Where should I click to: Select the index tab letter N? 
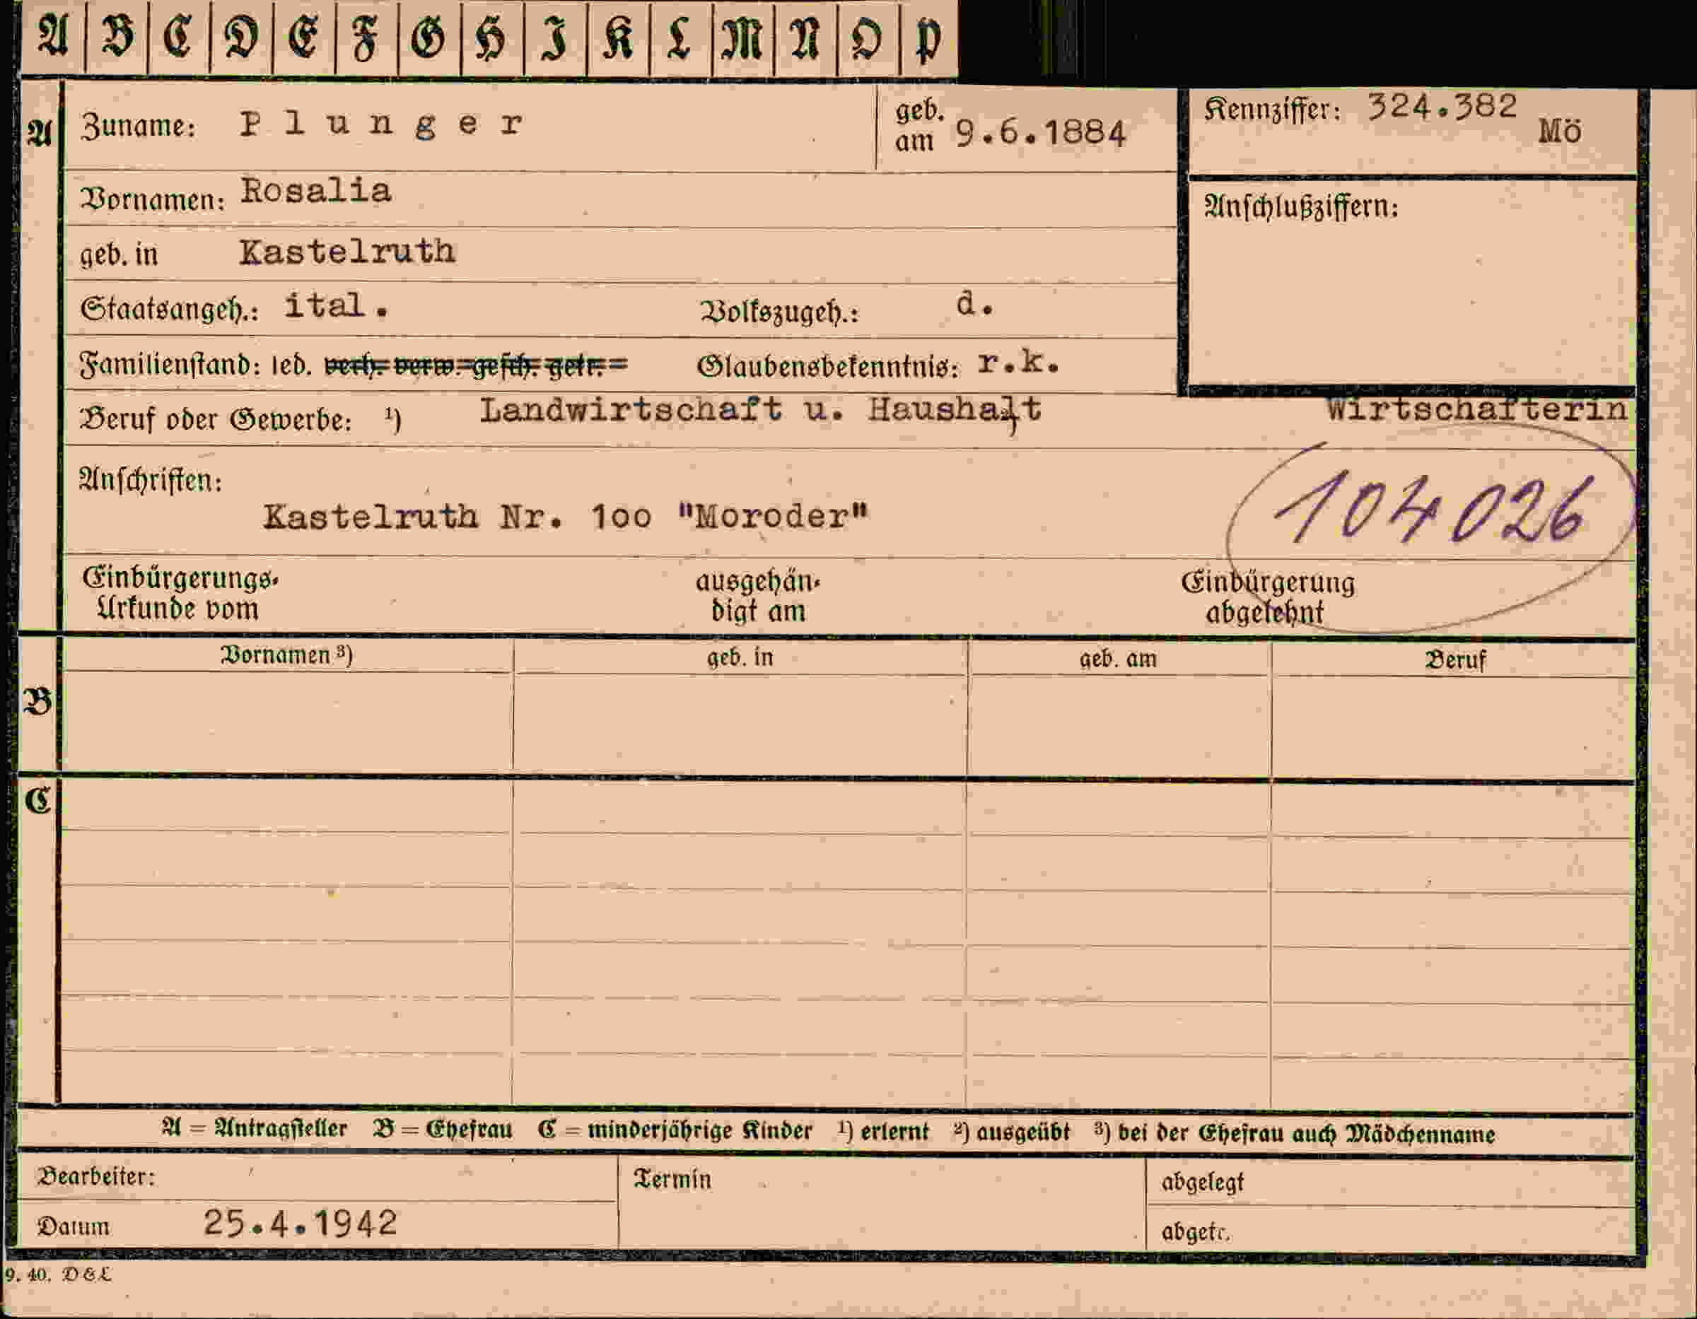click(x=804, y=37)
